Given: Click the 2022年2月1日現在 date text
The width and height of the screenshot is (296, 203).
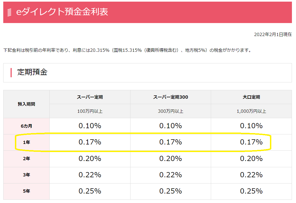Looking at the screenshot, I should [273, 34].
